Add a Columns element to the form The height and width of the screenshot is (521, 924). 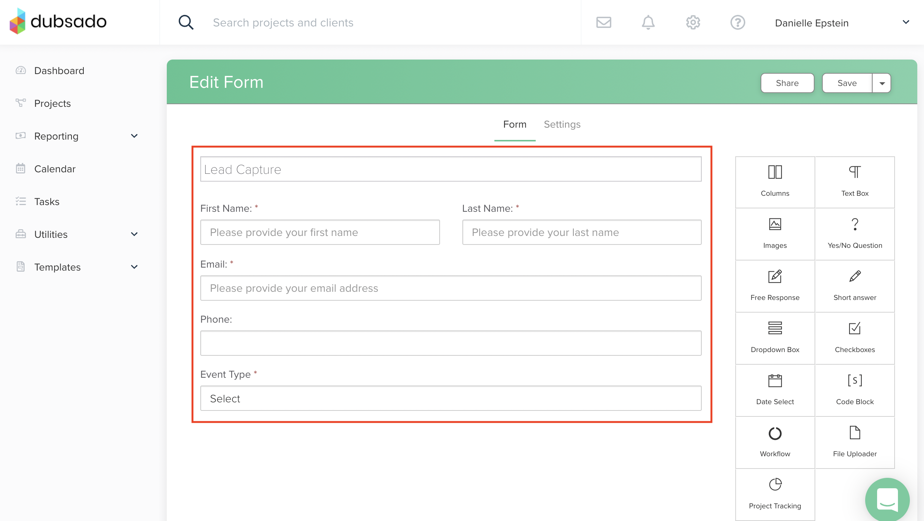point(775,182)
